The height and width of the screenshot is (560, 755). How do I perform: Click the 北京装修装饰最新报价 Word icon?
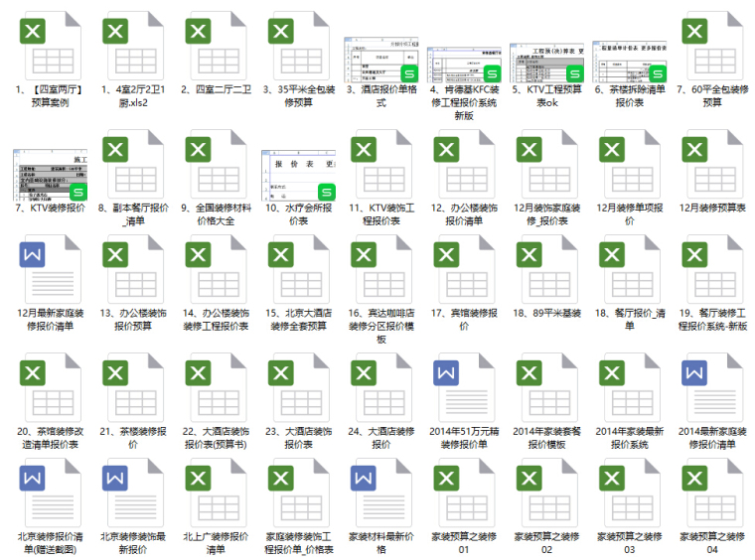(133, 493)
